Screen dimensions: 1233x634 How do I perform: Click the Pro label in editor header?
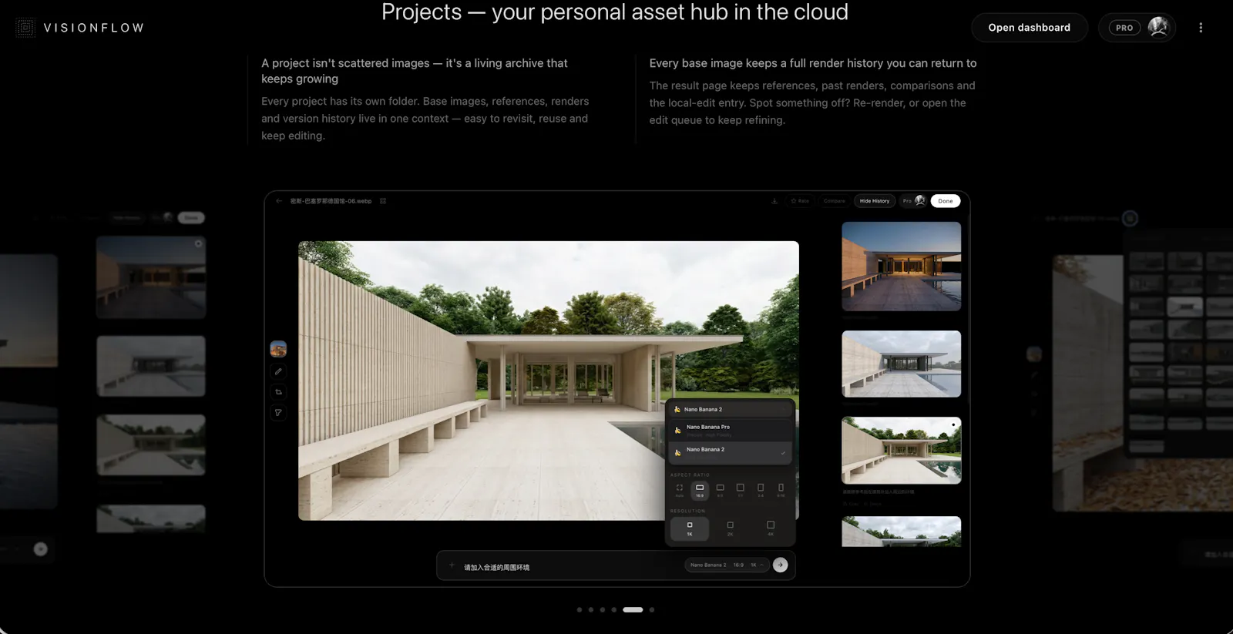point(907,201)
